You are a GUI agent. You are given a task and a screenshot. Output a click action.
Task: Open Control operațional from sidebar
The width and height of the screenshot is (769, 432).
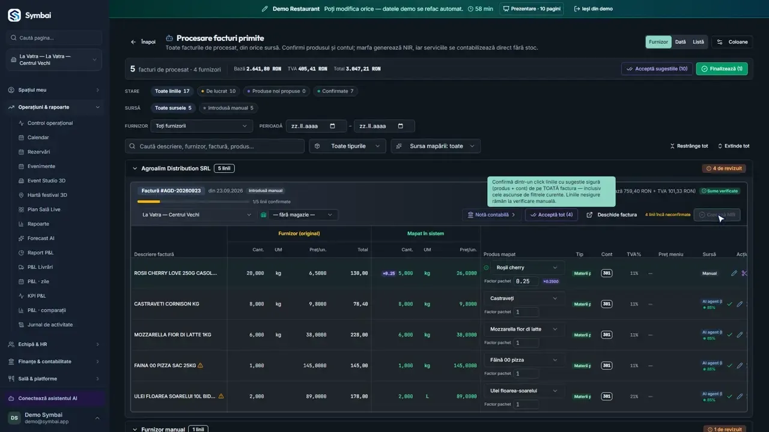coord(50,123)
